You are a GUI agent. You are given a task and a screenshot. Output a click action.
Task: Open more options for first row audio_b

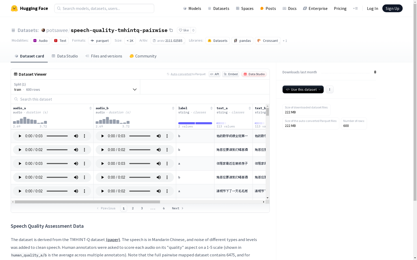point(167,136)
